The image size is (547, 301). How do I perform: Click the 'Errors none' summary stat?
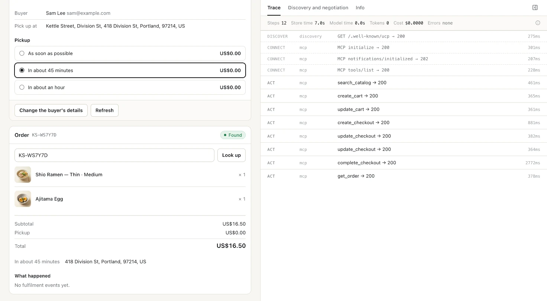(440, 23)
